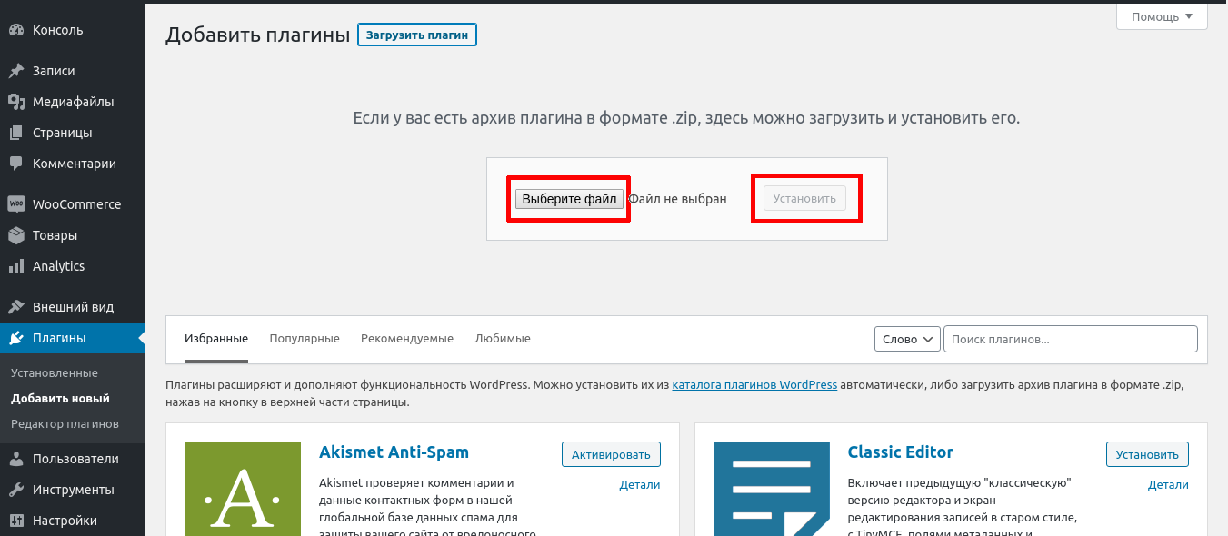The height and width of the screenshot is (536, 1228).
Task: Expand the Помощь help dropdown
Action: pos(1161,16)
